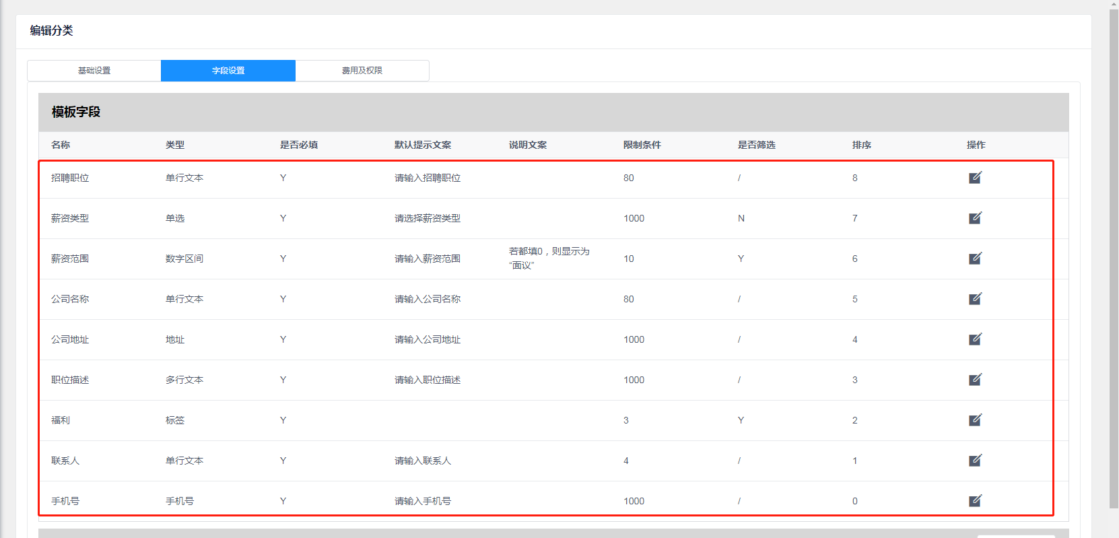Click the 是否筛选 column header
This screenshot has width=1119, height=538.
757,145
